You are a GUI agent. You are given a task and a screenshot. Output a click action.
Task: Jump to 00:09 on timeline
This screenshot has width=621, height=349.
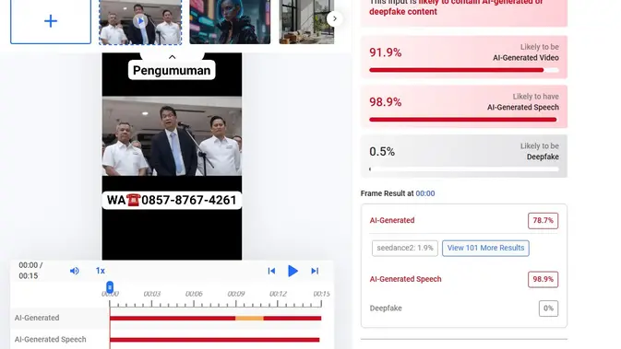point(236,294)
